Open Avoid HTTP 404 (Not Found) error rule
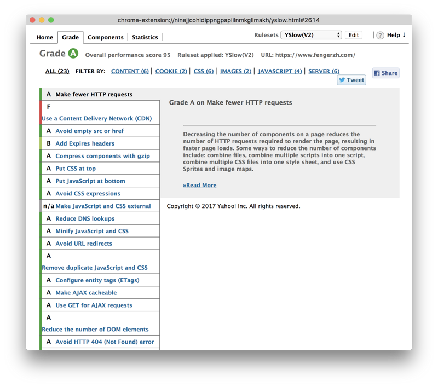Screen dimensions: 438x387 (100, 342)
